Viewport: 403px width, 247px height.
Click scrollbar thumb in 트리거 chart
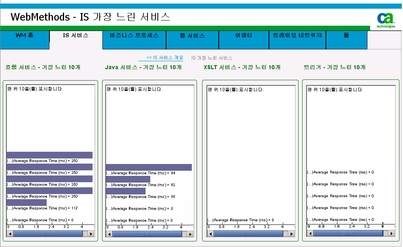pyautogui.click(x=348, y=234)
